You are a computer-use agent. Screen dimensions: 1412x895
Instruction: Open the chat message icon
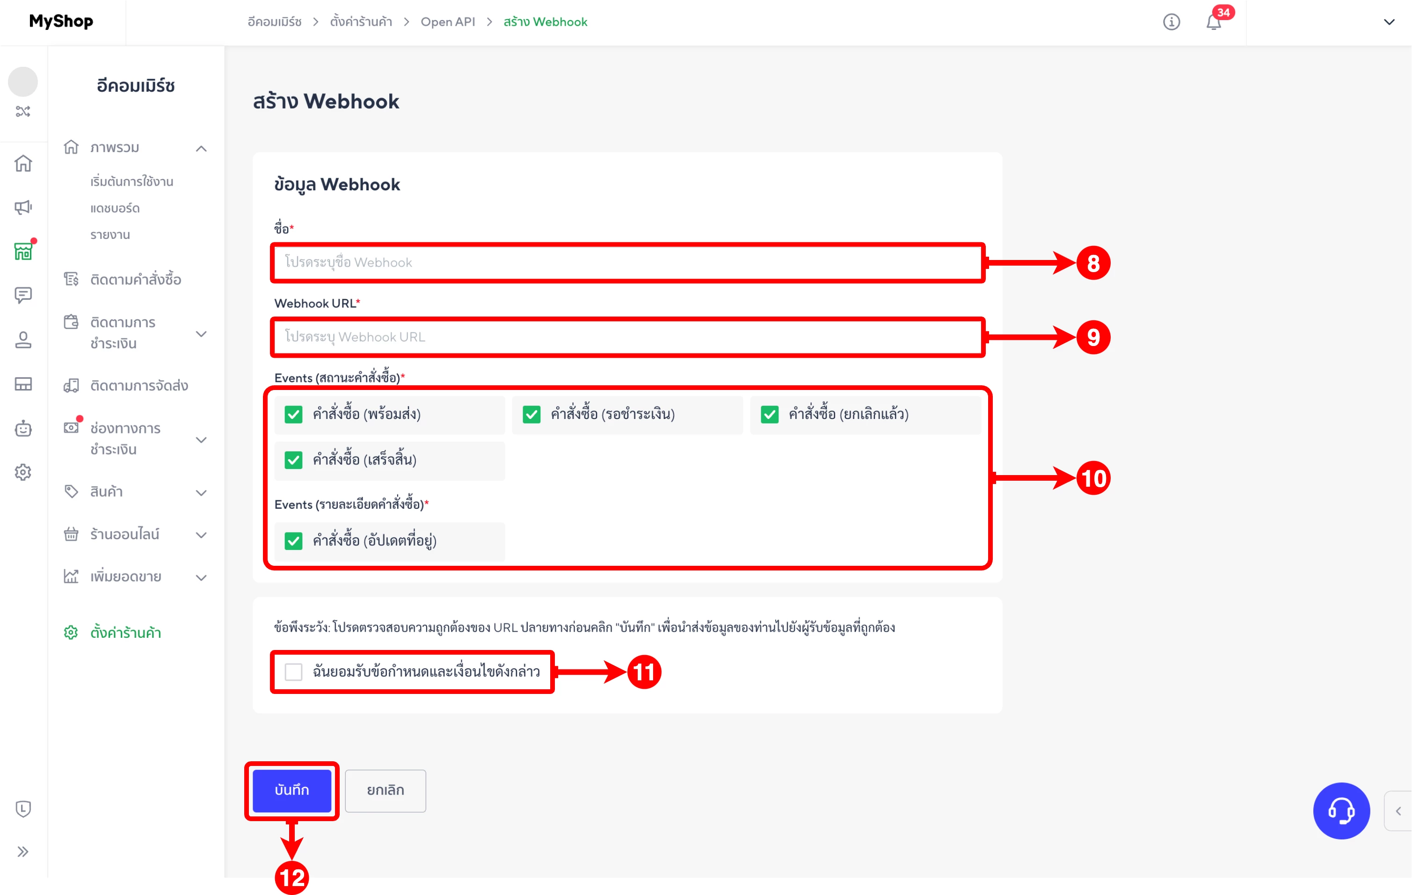[x=23, y=295]
